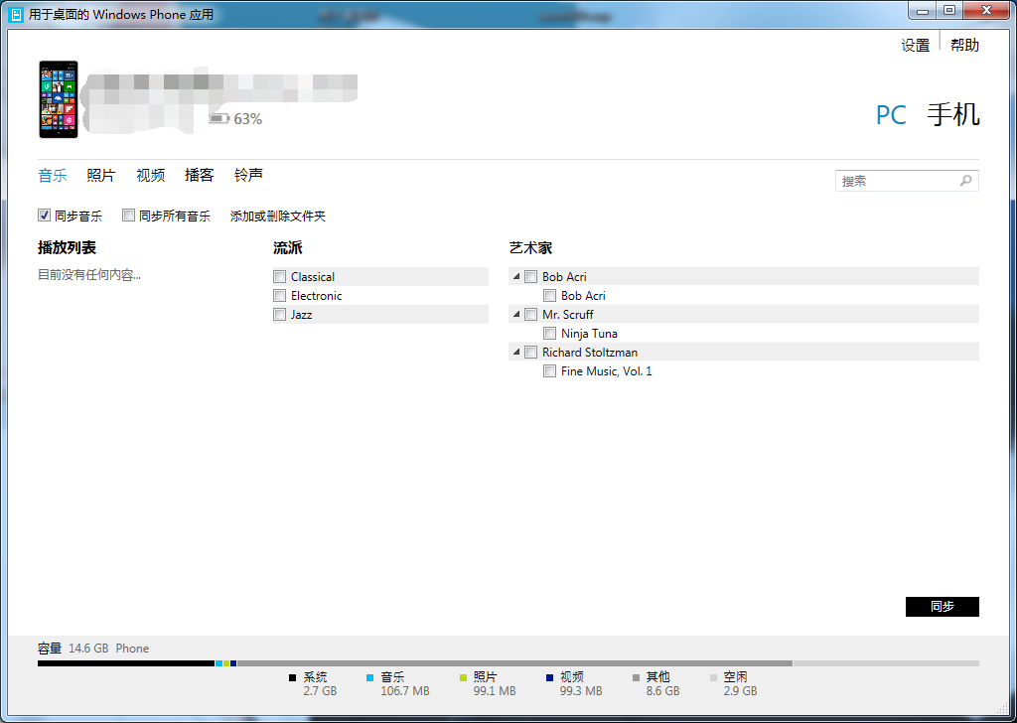1017x723 pixels.
Task: Collapse the Richard Stoltzman artist group
Action: [x=515, y=353]
